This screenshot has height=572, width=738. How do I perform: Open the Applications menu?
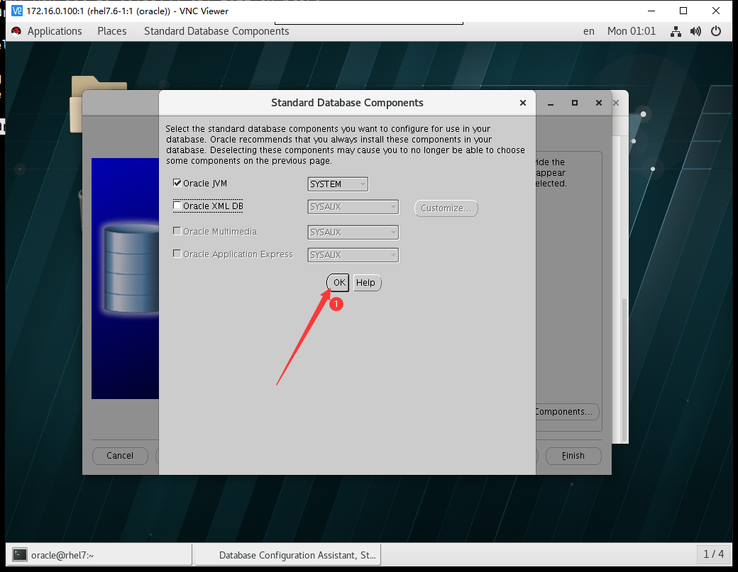pos(55,31)
